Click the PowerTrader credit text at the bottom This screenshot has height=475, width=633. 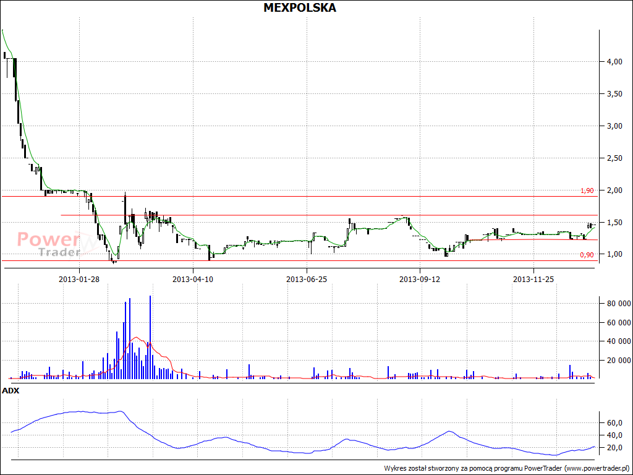click(507, 469)
